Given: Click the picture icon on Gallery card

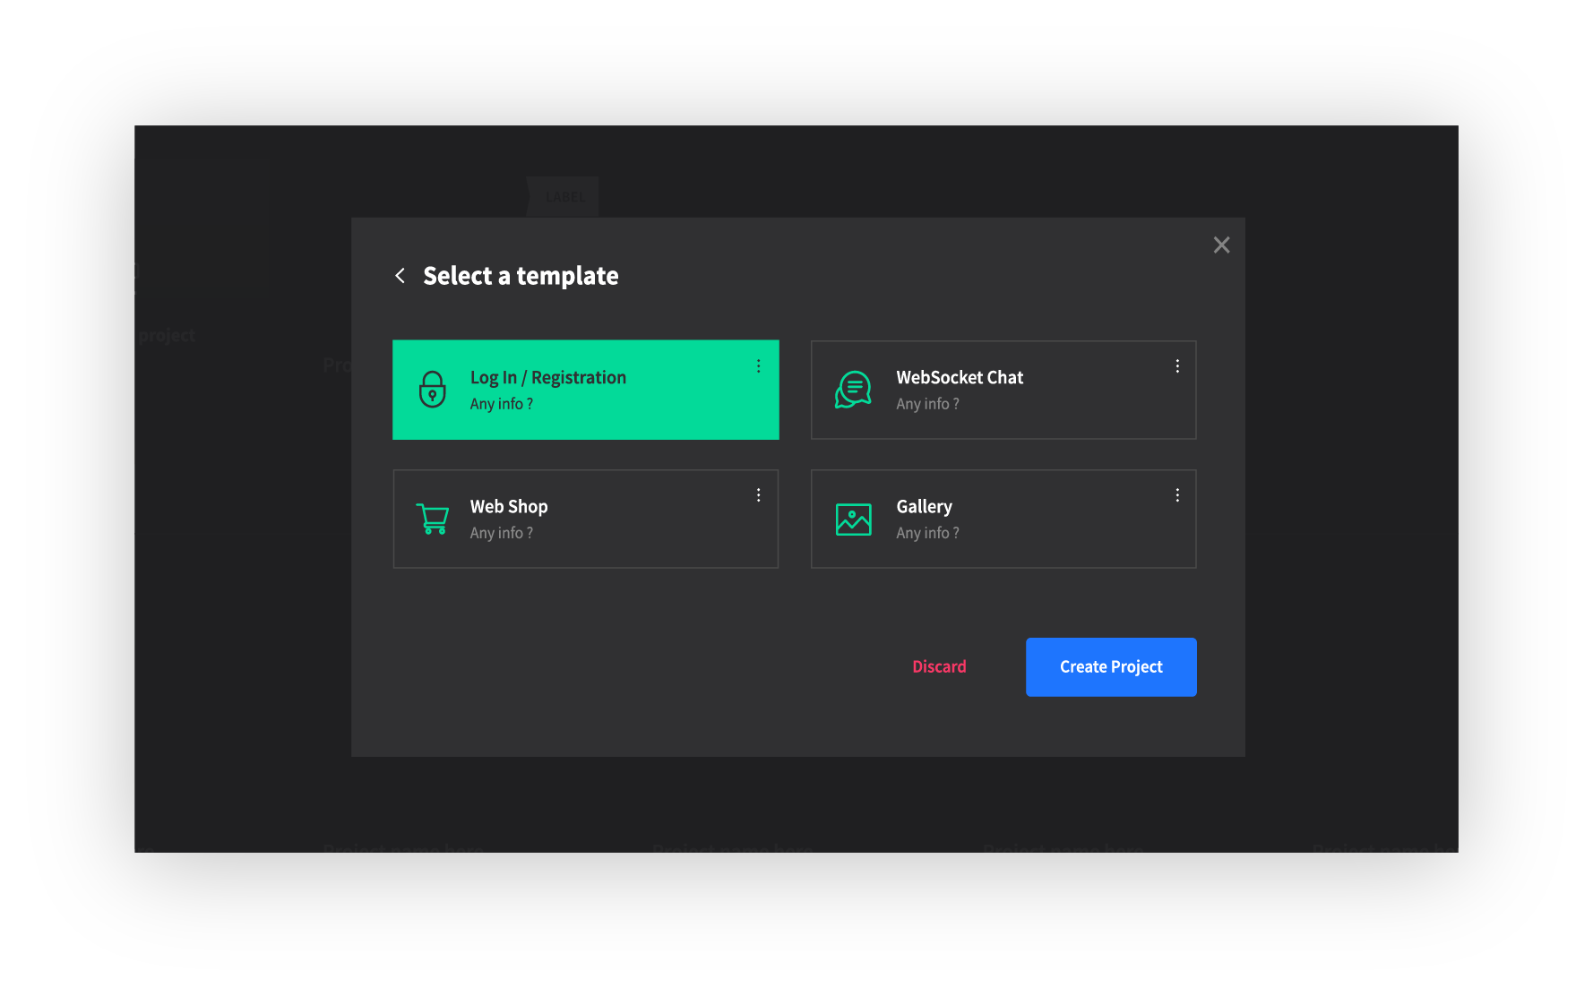Looking at the screenshot, I should [x=853, y=519].
